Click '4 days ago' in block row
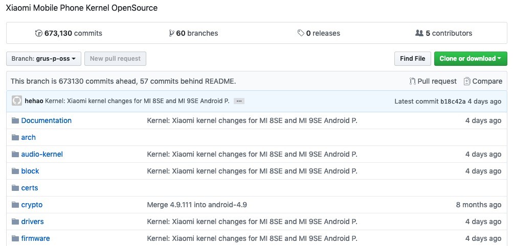The width and height of the screenshot is (513, 246). coord(483,171)
